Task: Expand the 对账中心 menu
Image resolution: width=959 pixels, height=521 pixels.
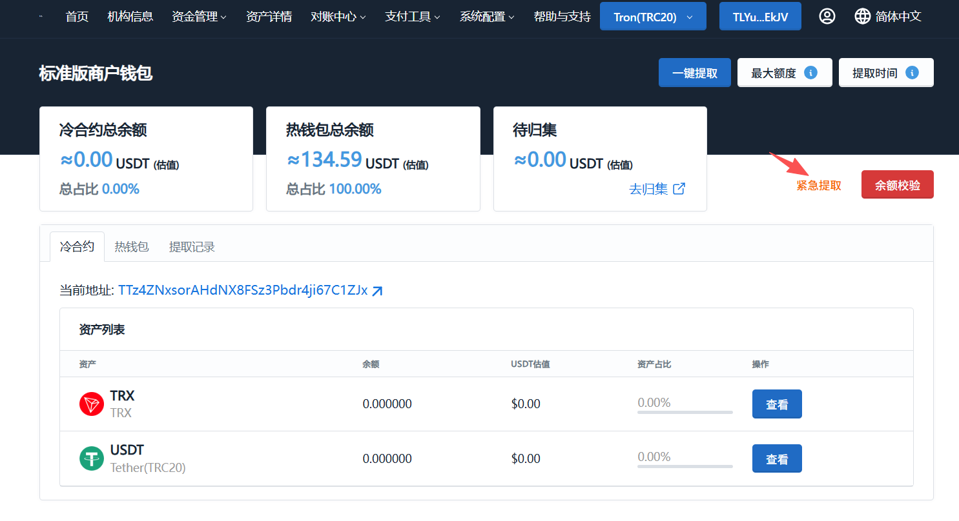Action: pyautogui.click(x=338, y=17)
